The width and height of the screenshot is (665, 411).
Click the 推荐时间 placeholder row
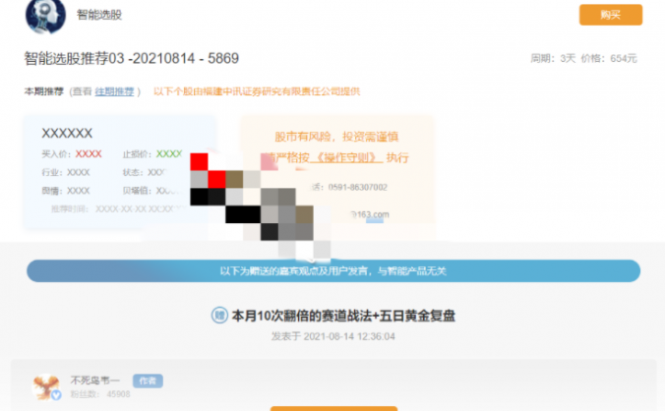(x=119, y=208)
